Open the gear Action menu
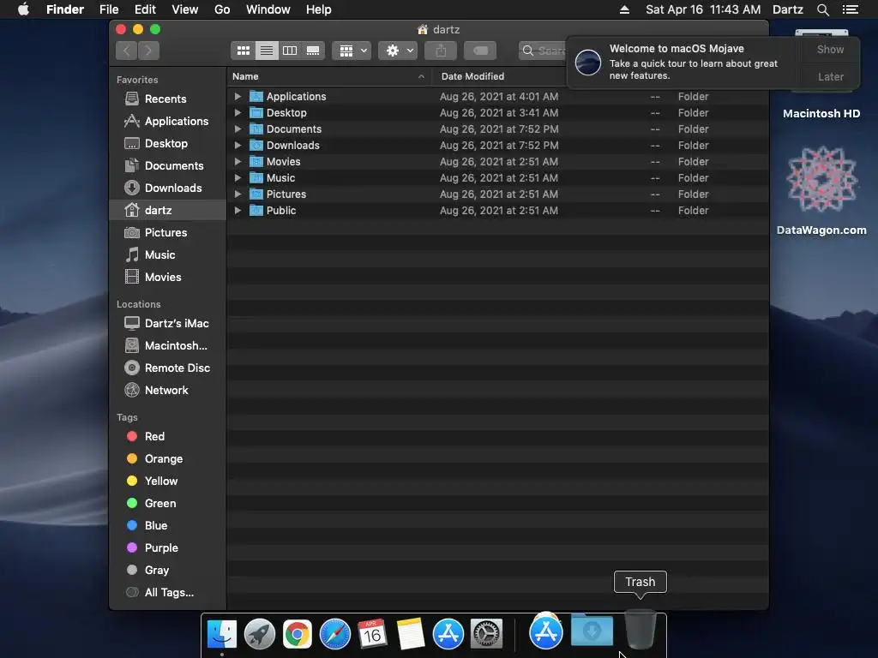 tap(398, 51)
